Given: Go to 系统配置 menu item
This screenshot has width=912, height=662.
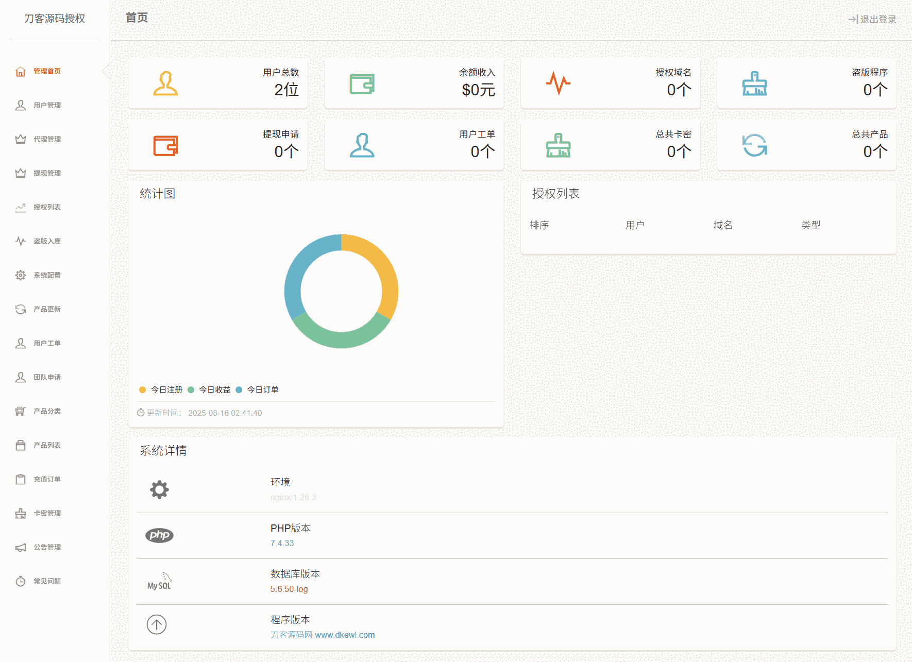Looking at the screenshot, I should click(x=47, y=275).
